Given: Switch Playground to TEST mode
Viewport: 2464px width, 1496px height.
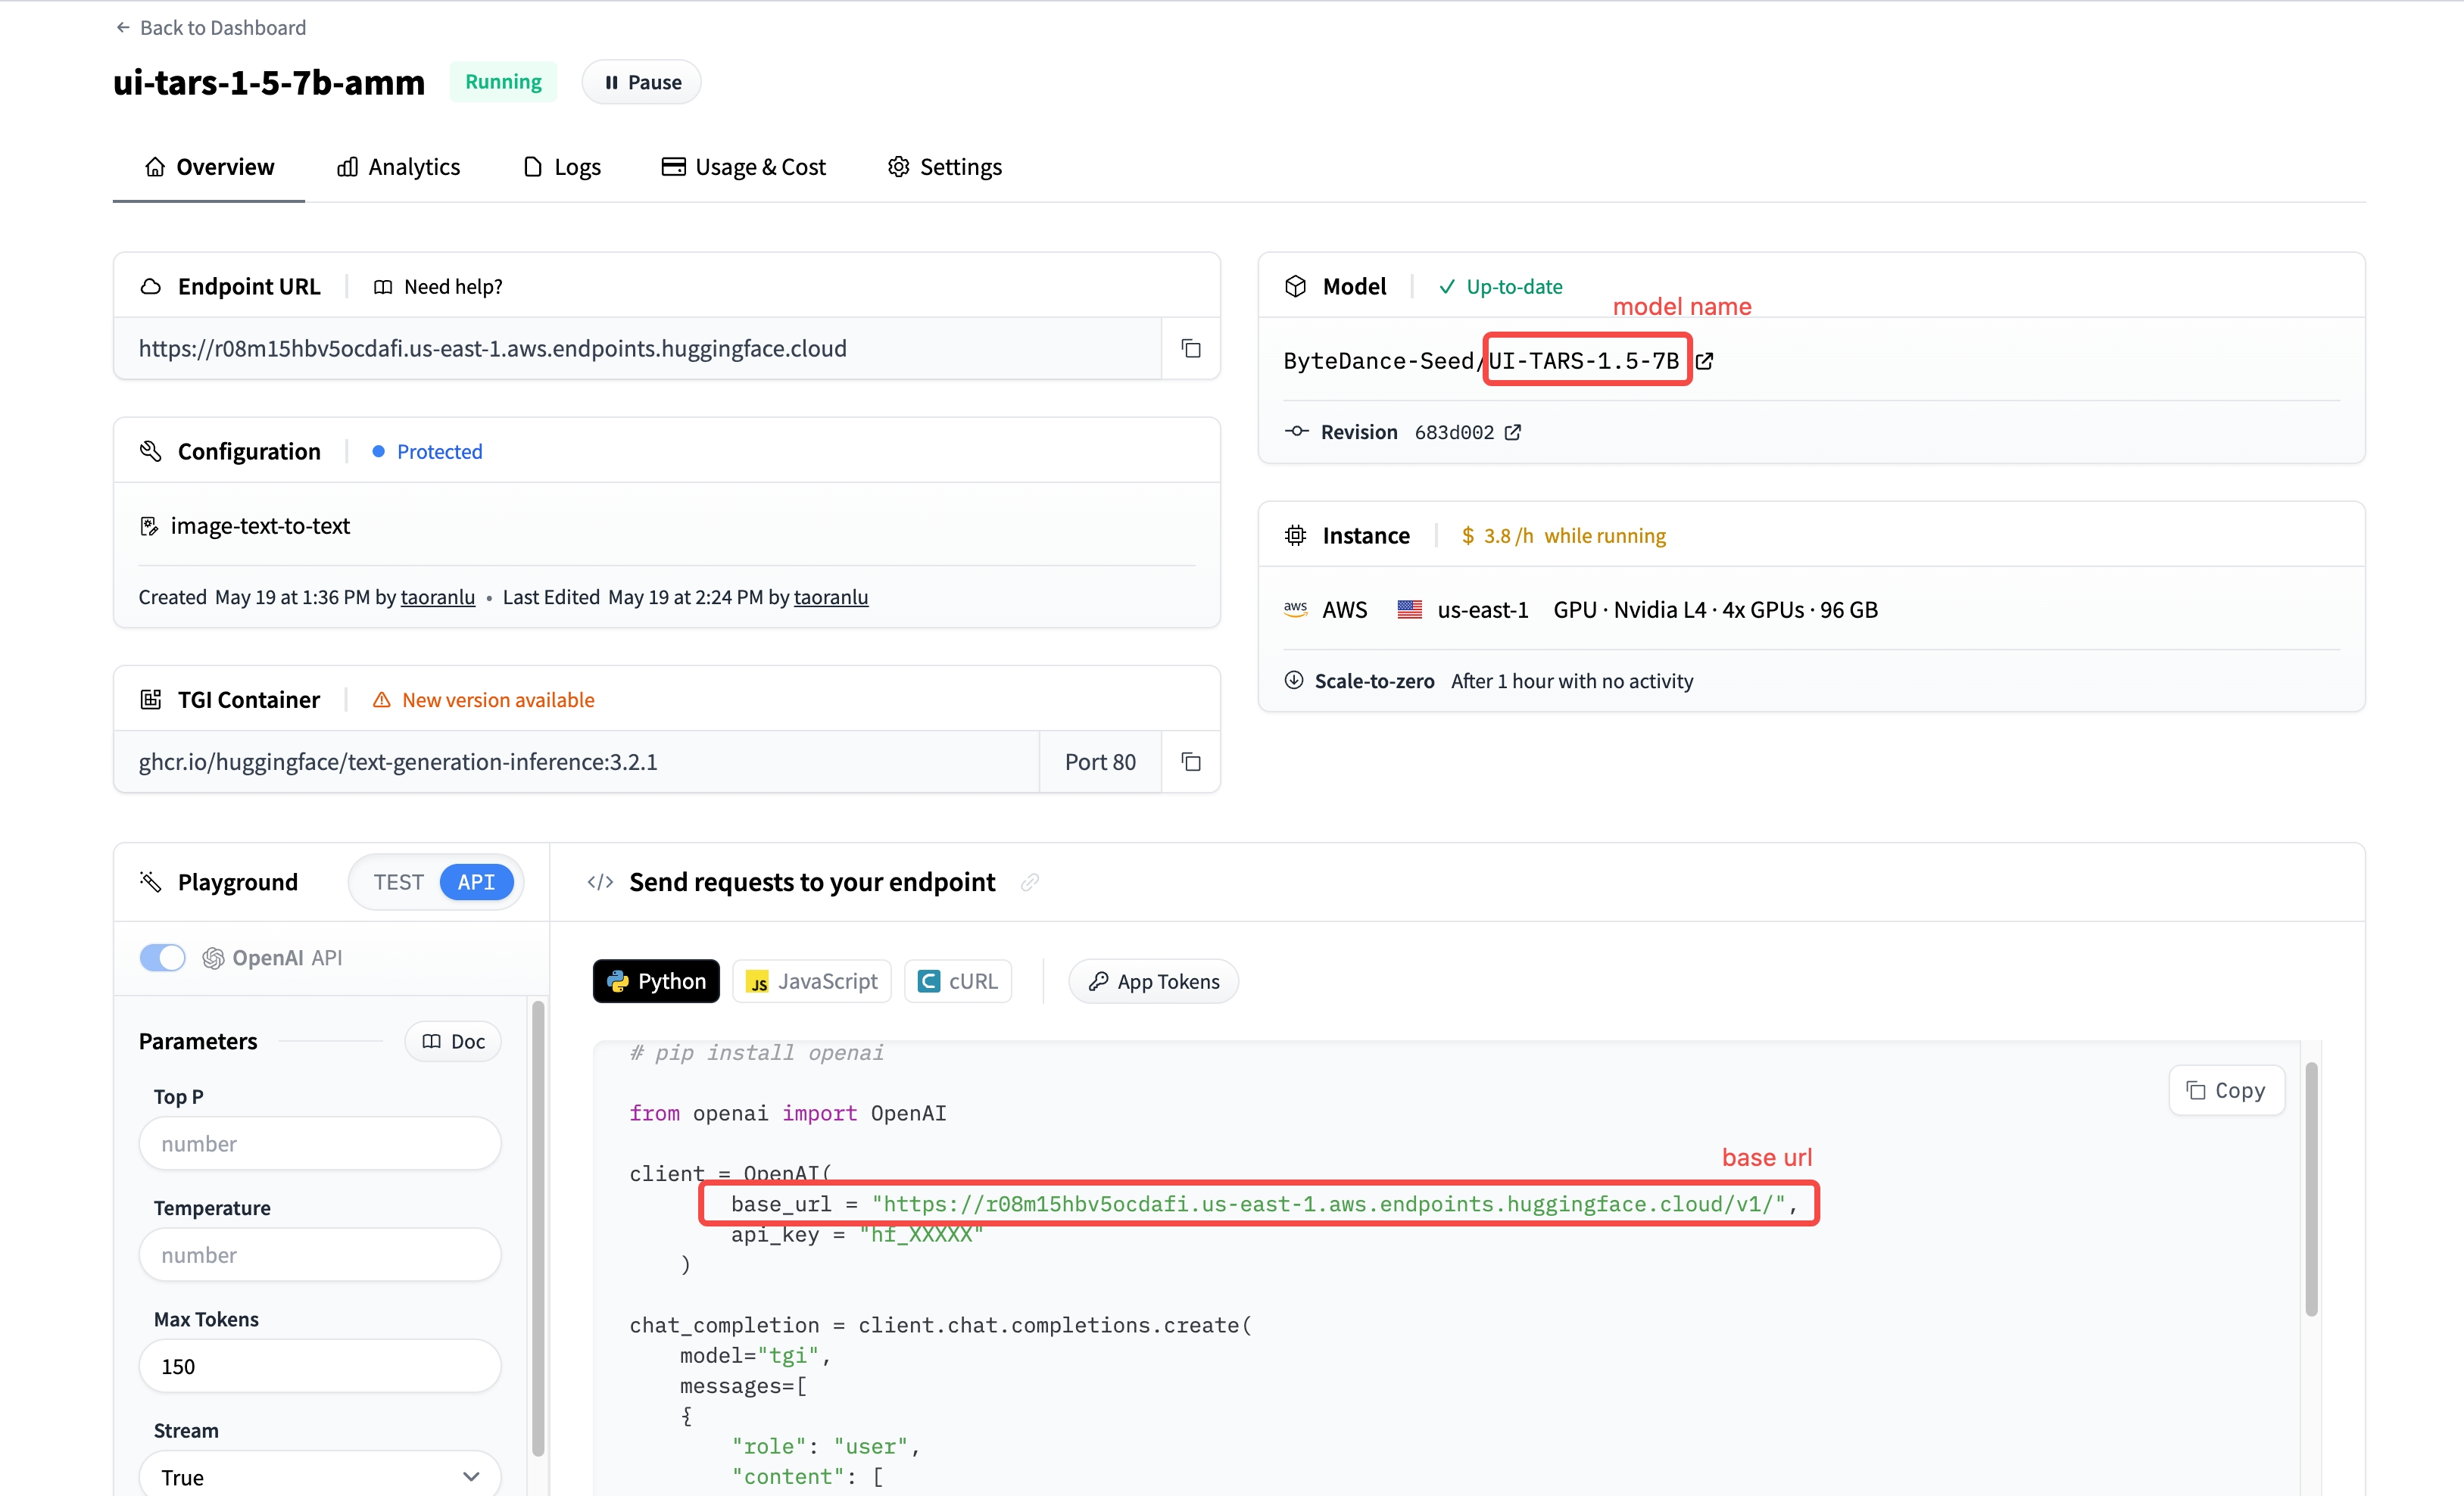Looking at the screenshot, I should (398, 882).
